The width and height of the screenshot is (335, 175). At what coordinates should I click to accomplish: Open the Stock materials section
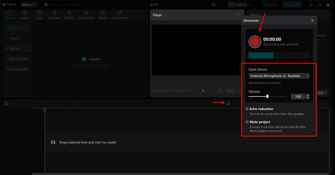pos(18,59)
